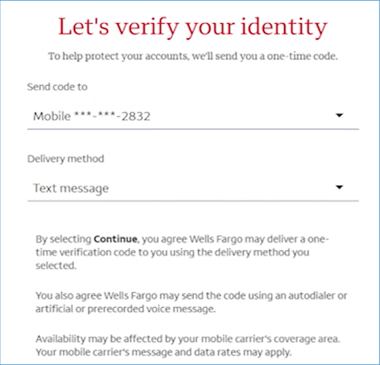Click the "You also agree" autodialer line
This screenshot has width=380, height=365.
(191, 296)
